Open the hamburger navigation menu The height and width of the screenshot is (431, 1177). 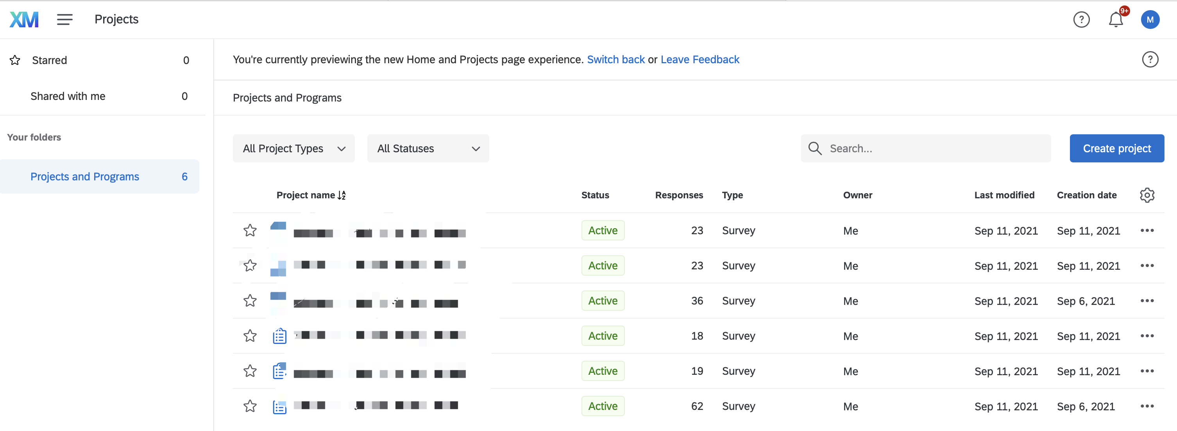(64, 19)
